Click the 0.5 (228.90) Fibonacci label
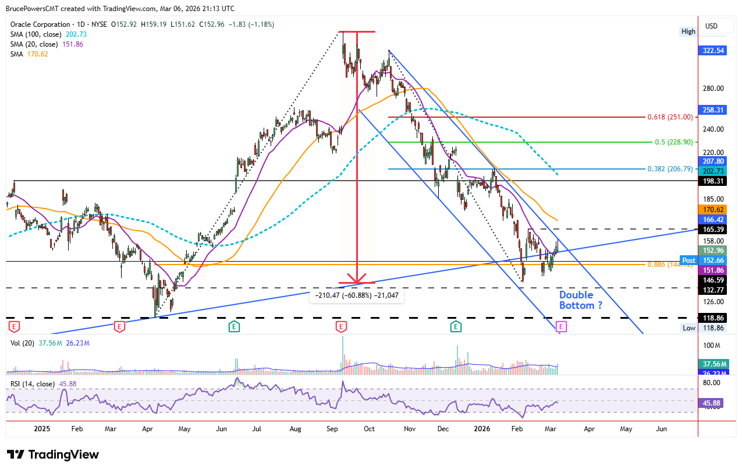 point(674,142)
